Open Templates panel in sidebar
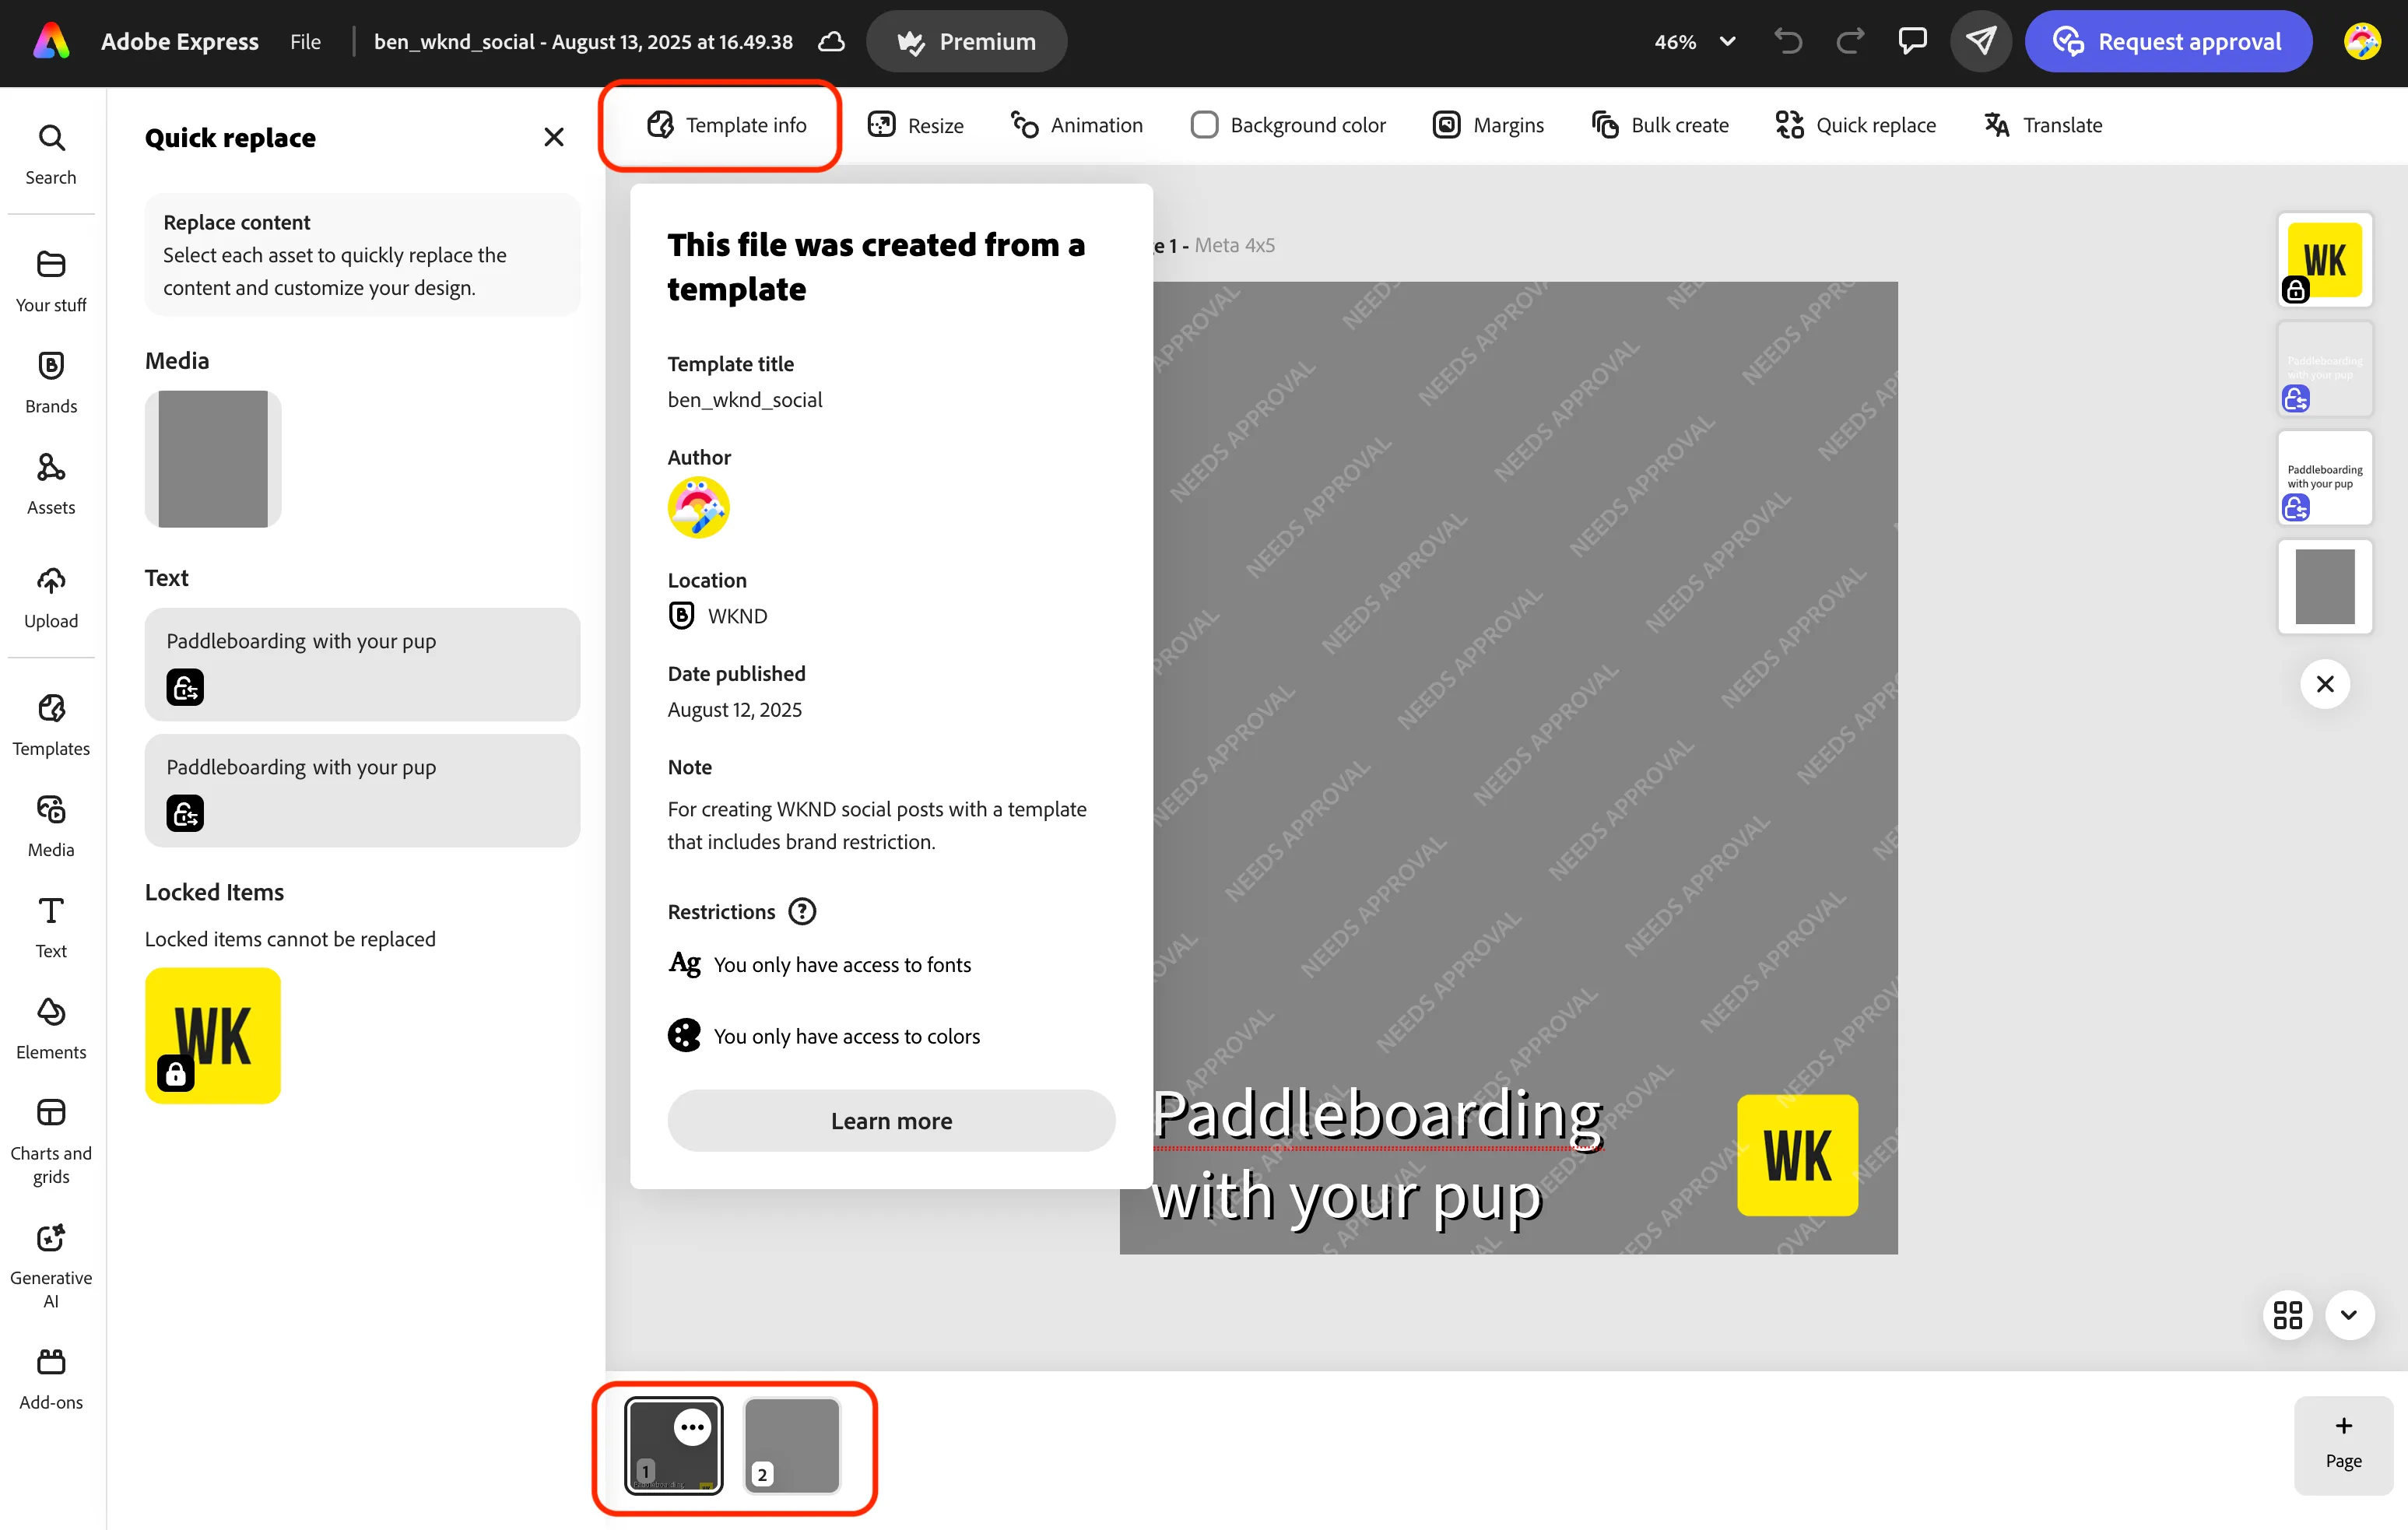This screenshot has width=2408, height=1530. (51, 725)
